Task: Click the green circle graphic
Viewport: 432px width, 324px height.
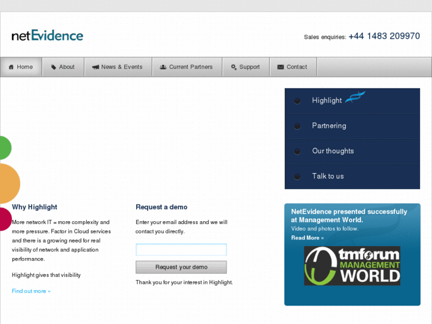Action: (x=5, y=148)
